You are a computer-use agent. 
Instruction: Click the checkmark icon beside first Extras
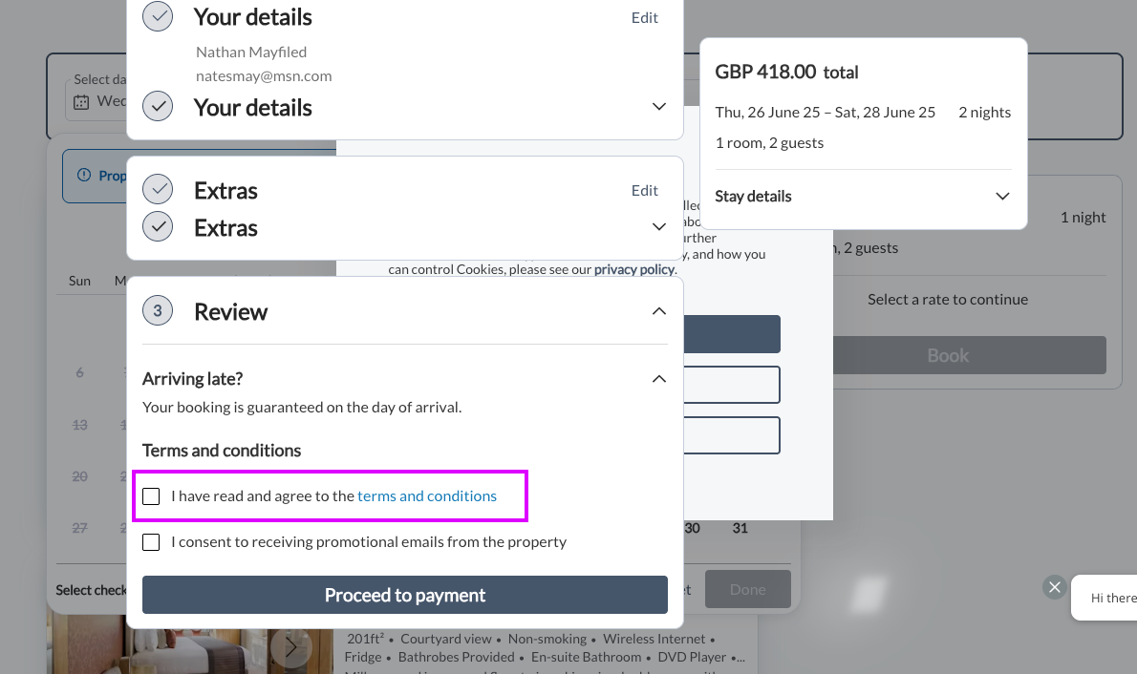click(158, 190)
